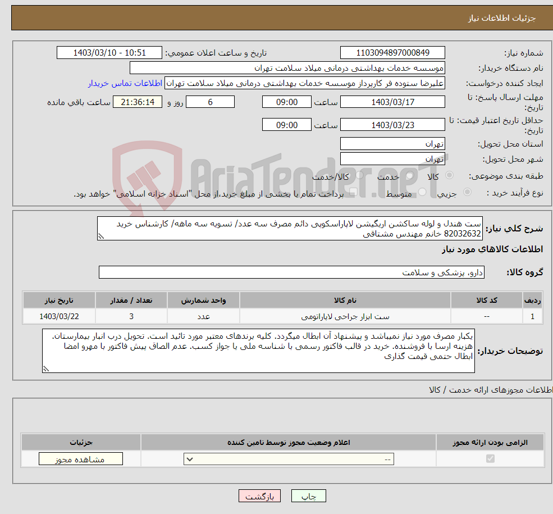553x514 pixels.
Task: Click the need date cell 1403/03/22
Action: [x=59, y=316]
